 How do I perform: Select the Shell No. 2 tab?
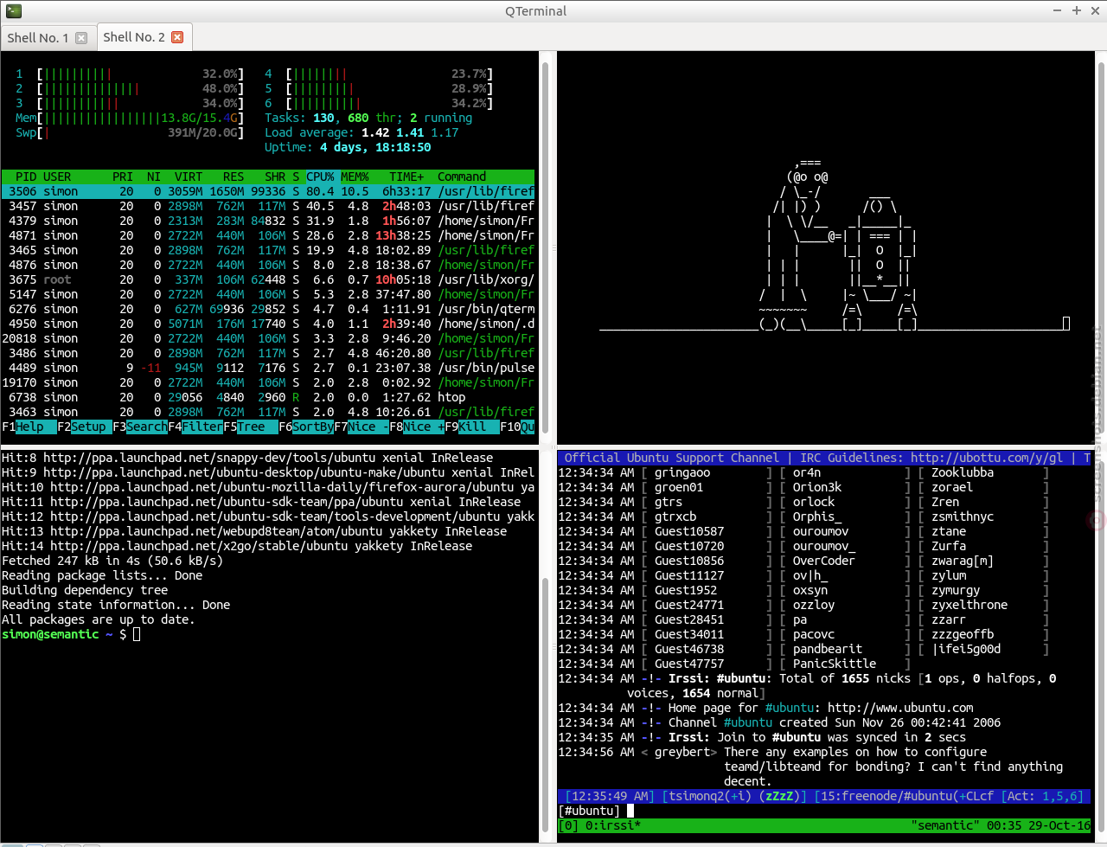click(x=143, y=37)
